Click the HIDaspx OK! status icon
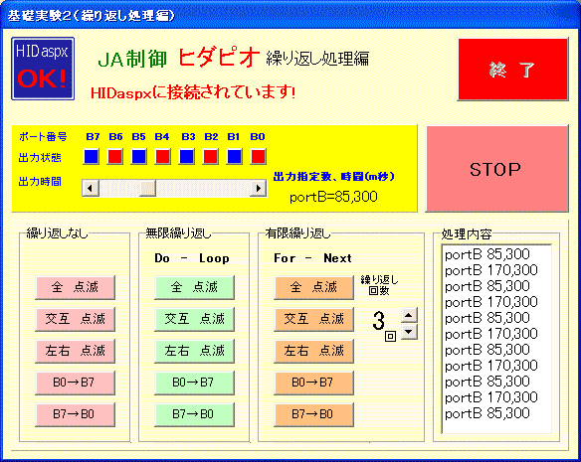Screen dimensions: 581x462 pos(43,69)
